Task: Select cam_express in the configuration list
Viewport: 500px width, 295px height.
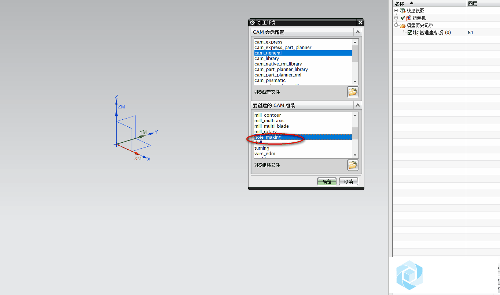Action: [303, 42]
